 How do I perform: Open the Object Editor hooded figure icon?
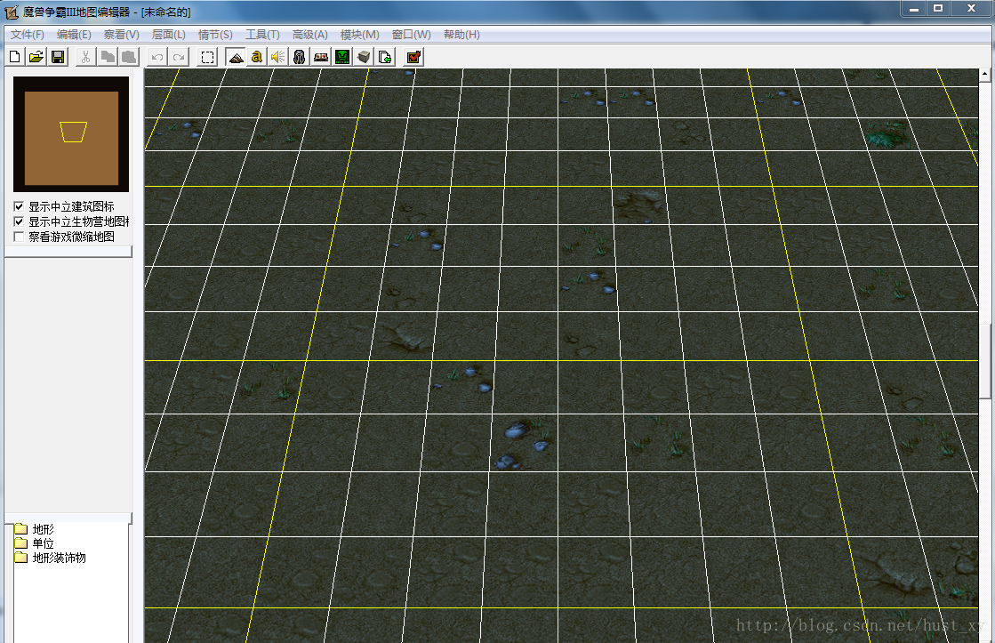pos(300,57)
